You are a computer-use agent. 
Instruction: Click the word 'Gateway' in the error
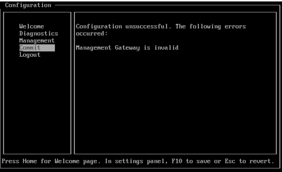127,48
